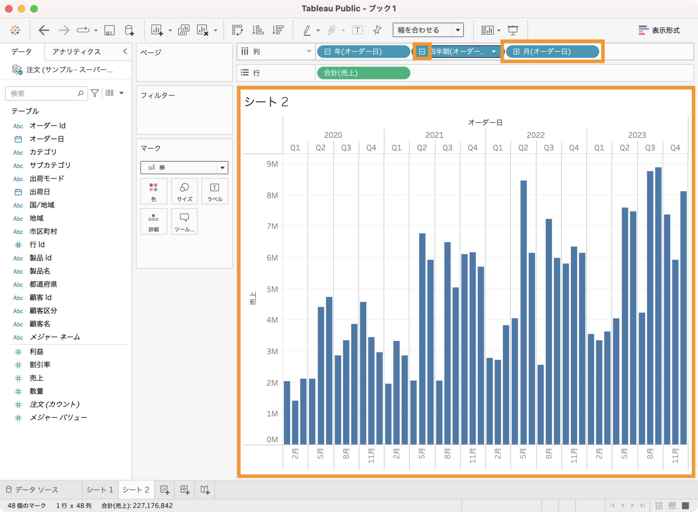This screenshot has width=698, height=512.
Task: Click the new dashboard icon in bottom bar
Action: click(185, 490)
